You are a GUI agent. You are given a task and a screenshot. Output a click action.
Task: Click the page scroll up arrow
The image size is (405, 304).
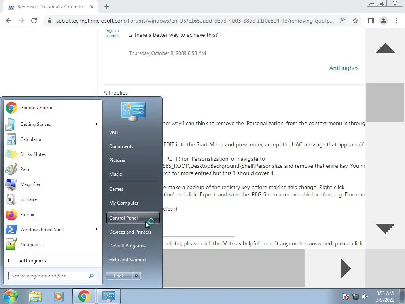click(385, 48)
